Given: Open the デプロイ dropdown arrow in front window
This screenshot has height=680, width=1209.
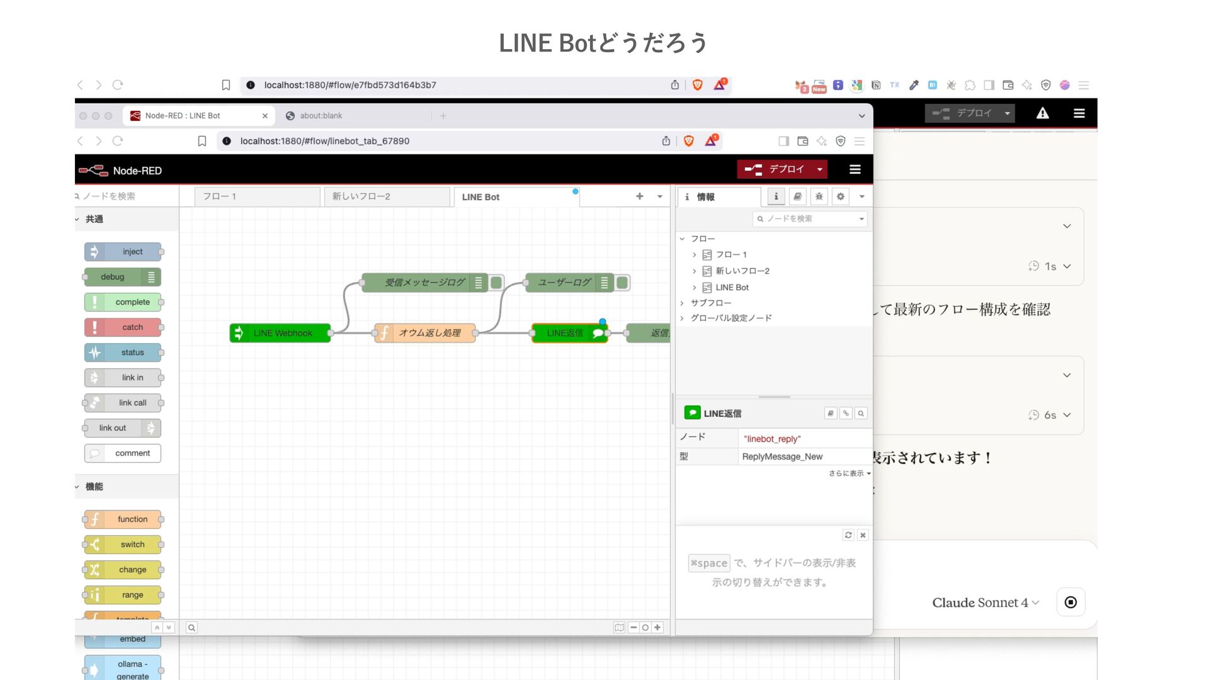Looking at the screenshot, I should tap(819, 169).
